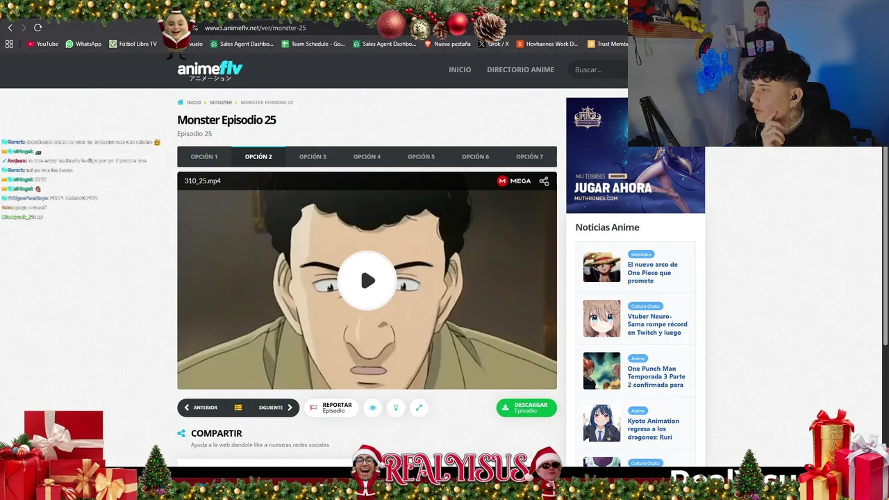Open the Hovhannes Work bookmark

coord(547,44)
